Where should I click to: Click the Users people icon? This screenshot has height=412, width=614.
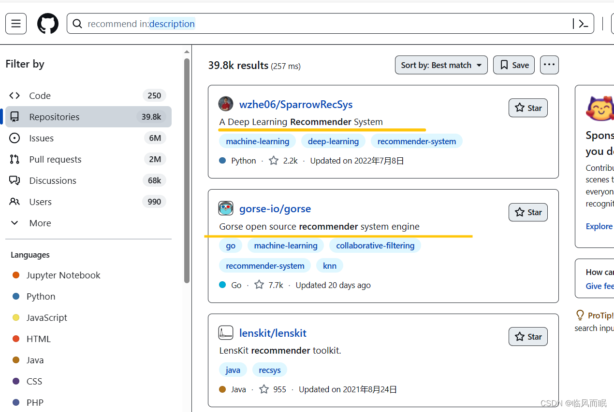[15, 202]
